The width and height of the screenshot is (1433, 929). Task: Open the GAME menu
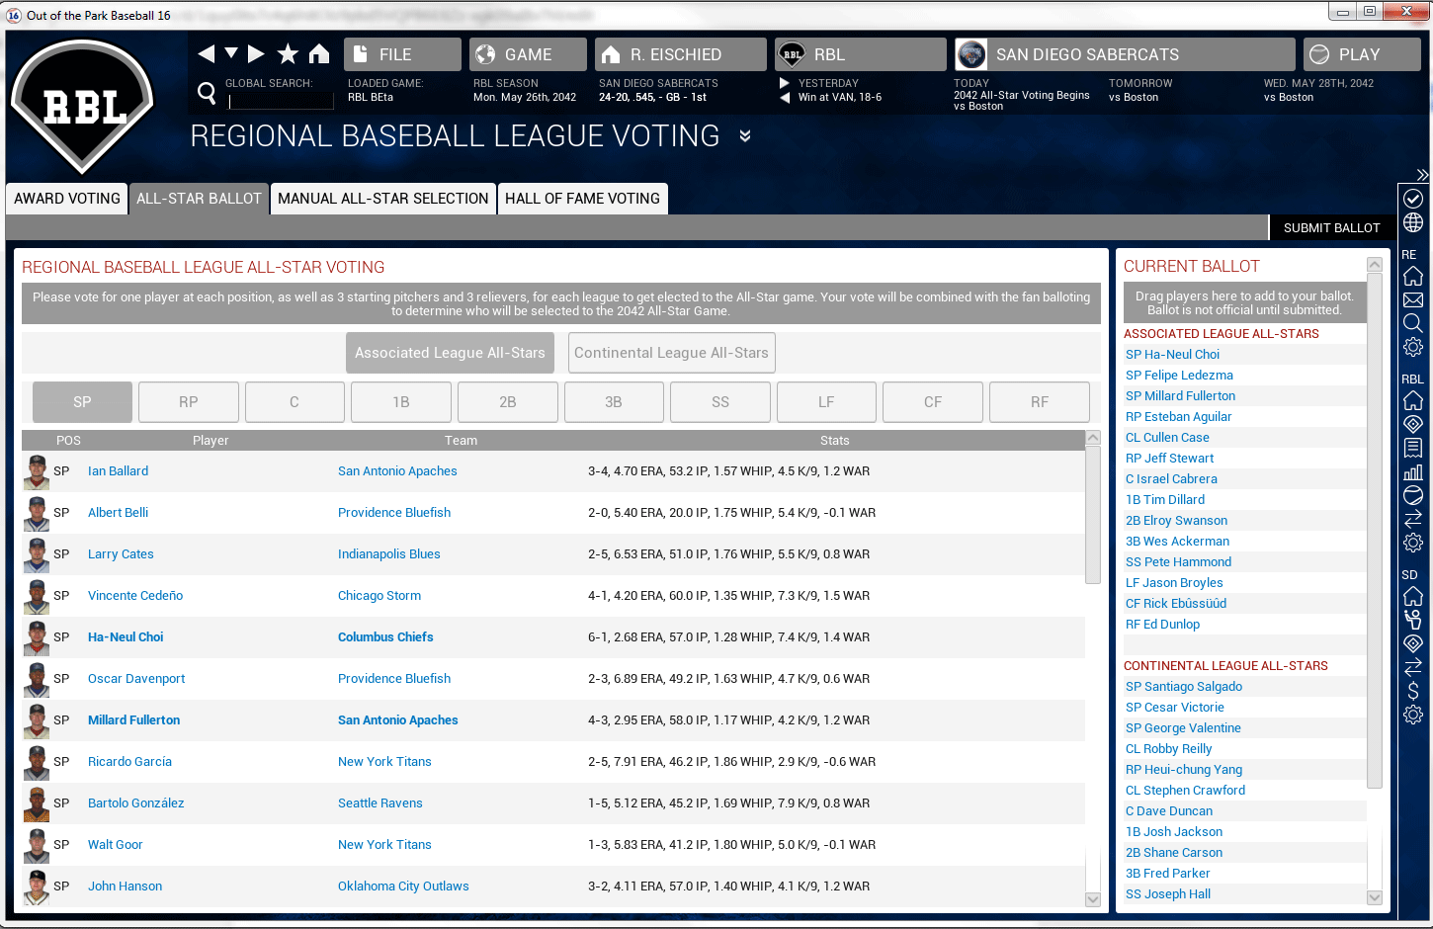point(528,54)
